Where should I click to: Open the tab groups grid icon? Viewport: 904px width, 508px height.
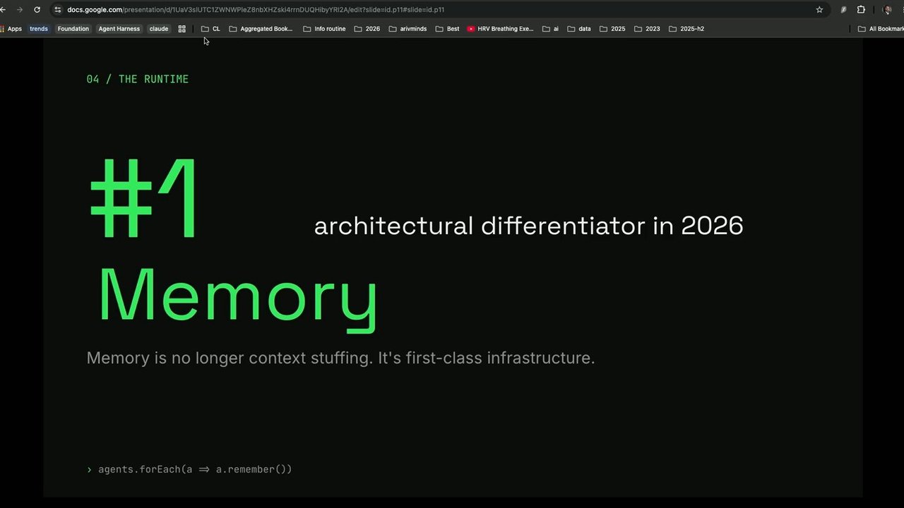[182, 29]
